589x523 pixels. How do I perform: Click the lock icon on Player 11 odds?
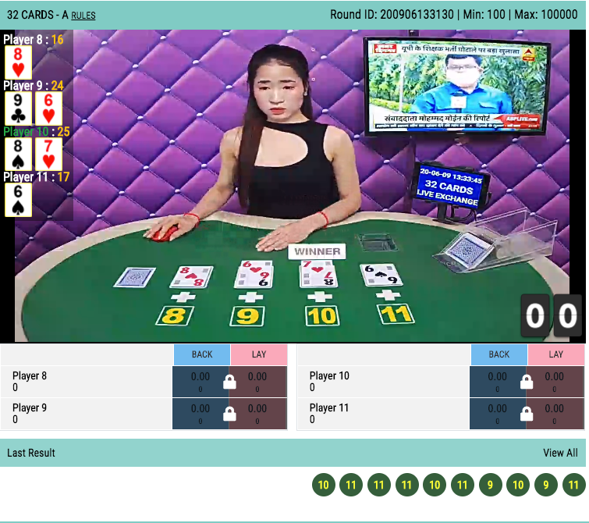(527, 414)
